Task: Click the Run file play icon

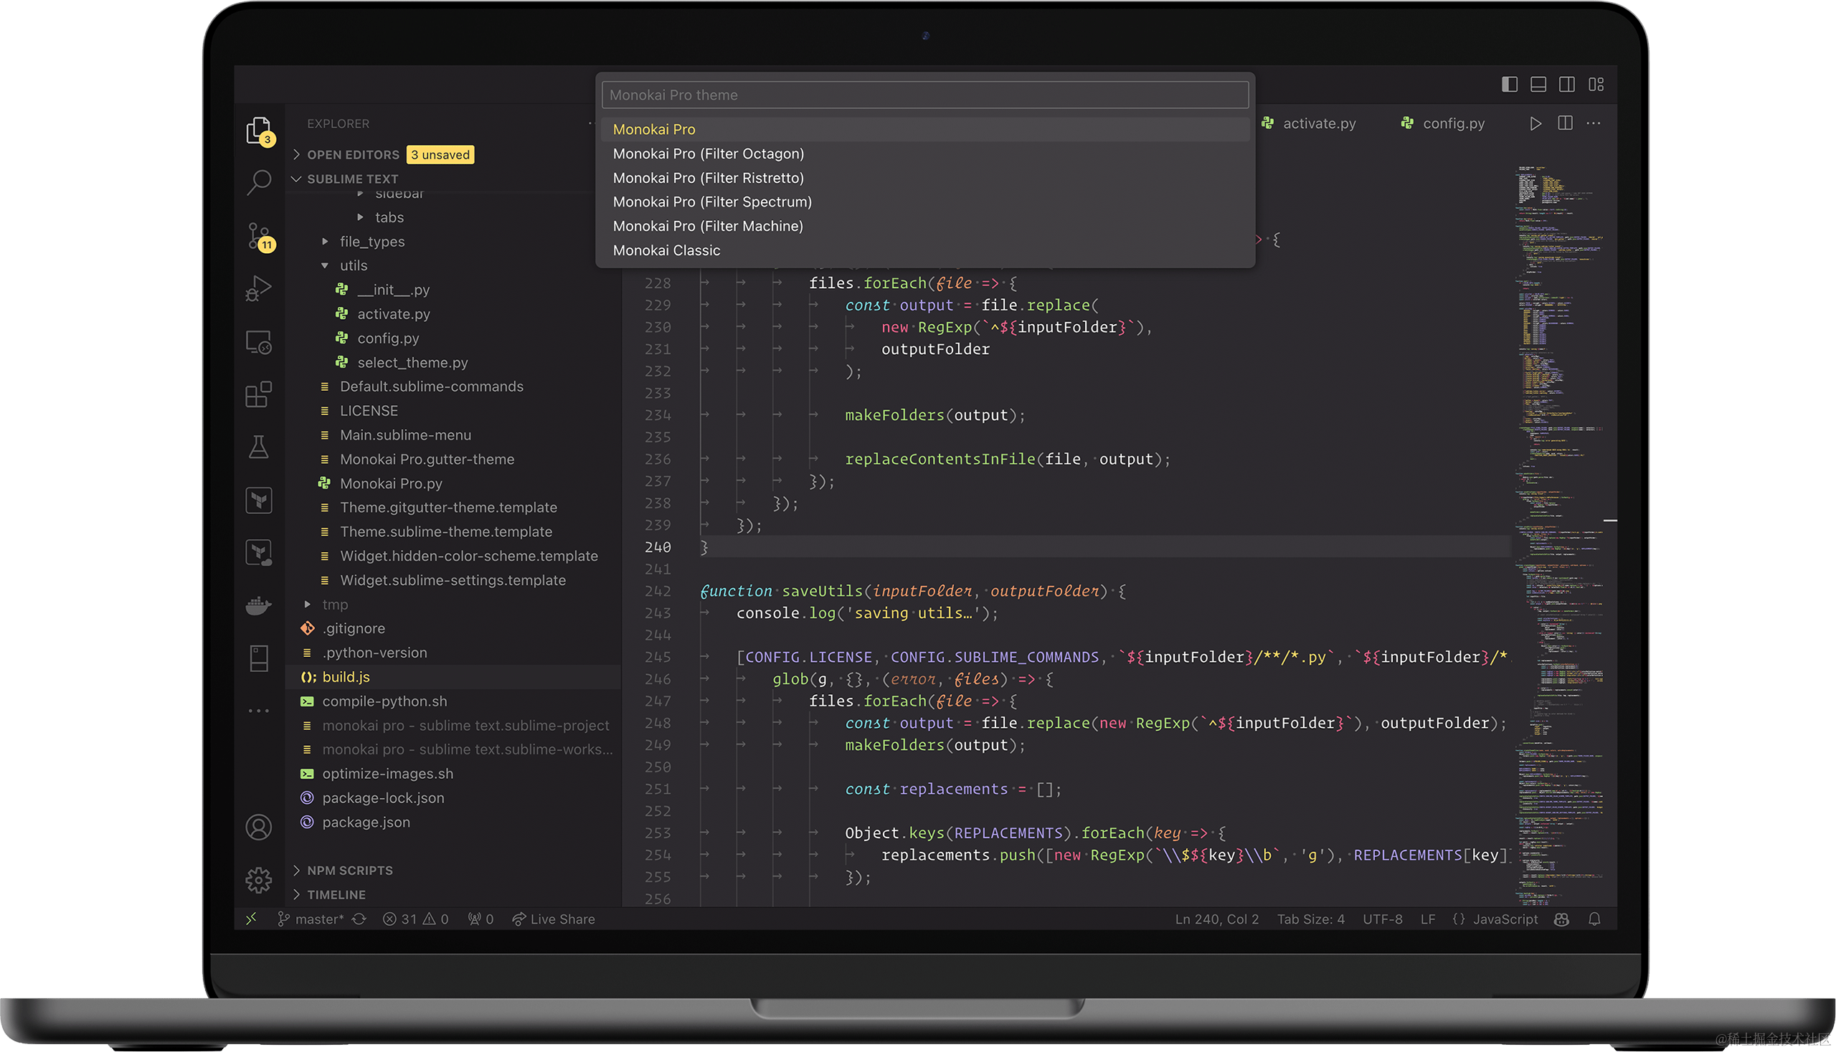Action: 1535,123
